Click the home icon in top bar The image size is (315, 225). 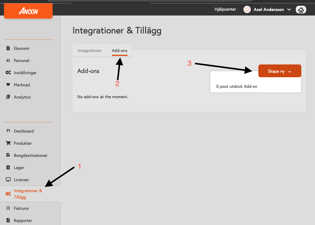click(301, 10)
